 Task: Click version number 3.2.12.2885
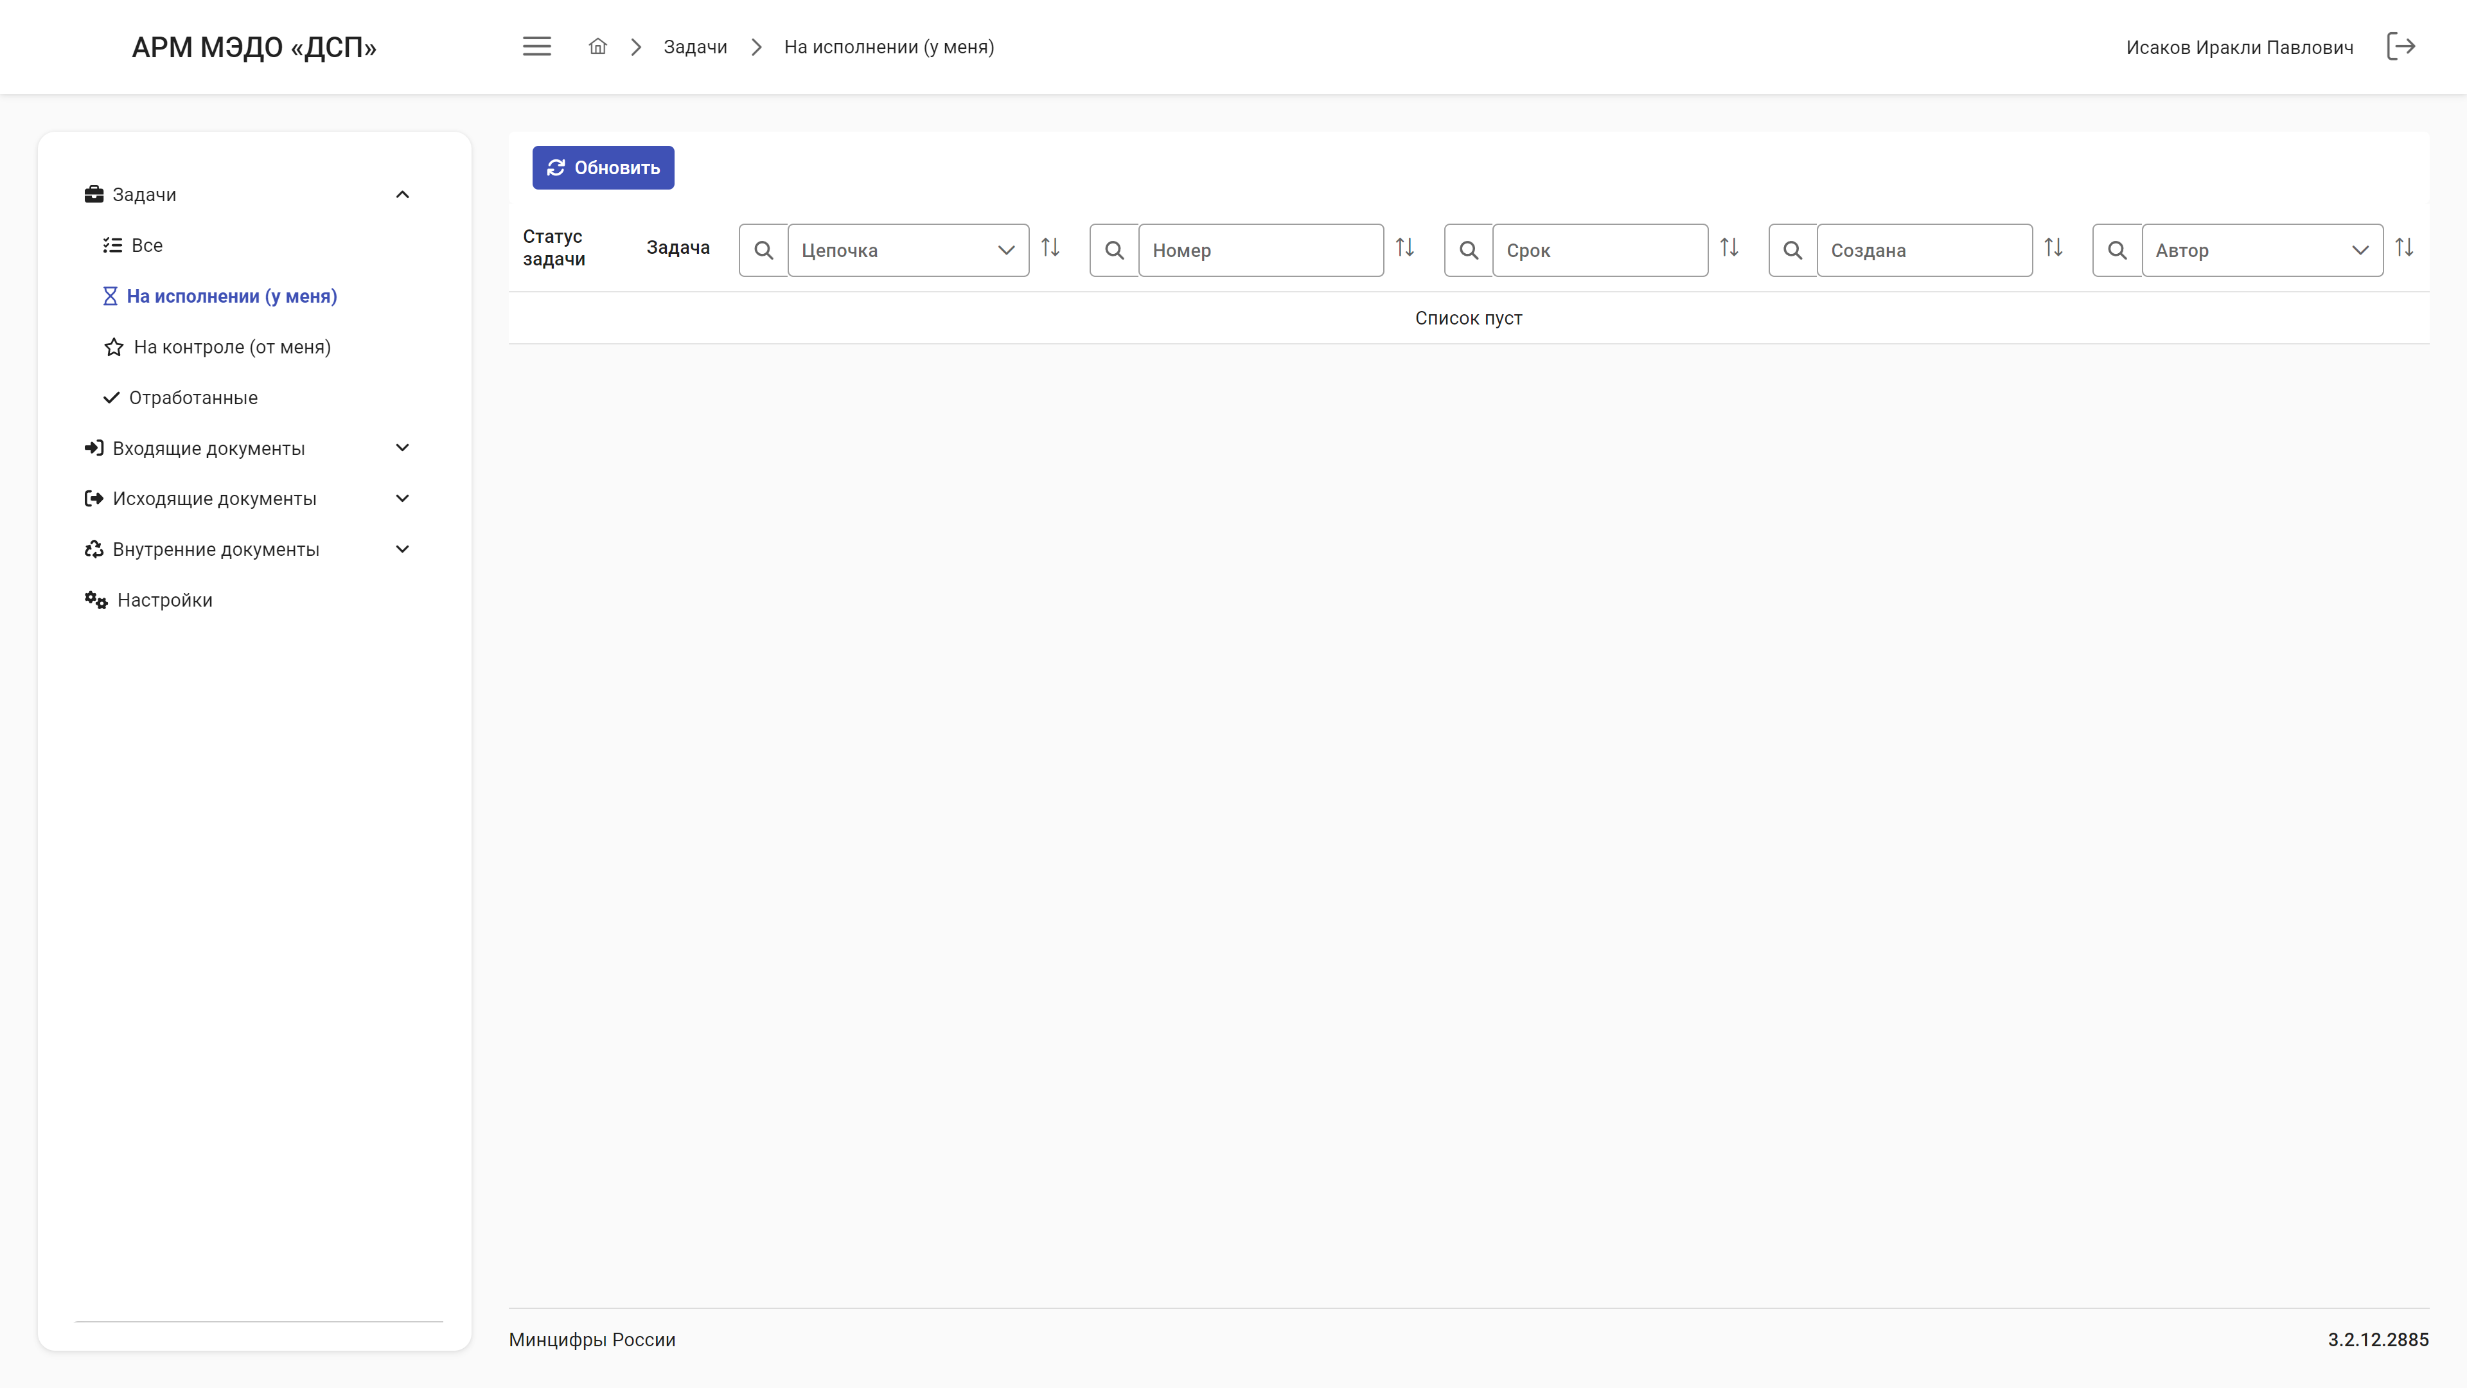tap(2378, 1339)
